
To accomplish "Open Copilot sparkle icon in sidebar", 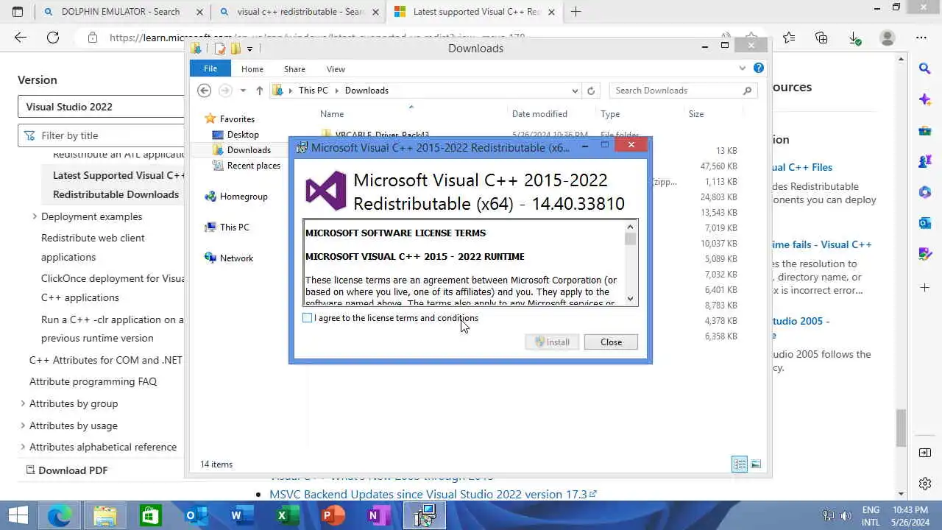I will pos(925,99).
